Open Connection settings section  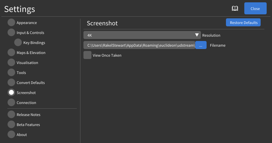[x=11, y=103]
